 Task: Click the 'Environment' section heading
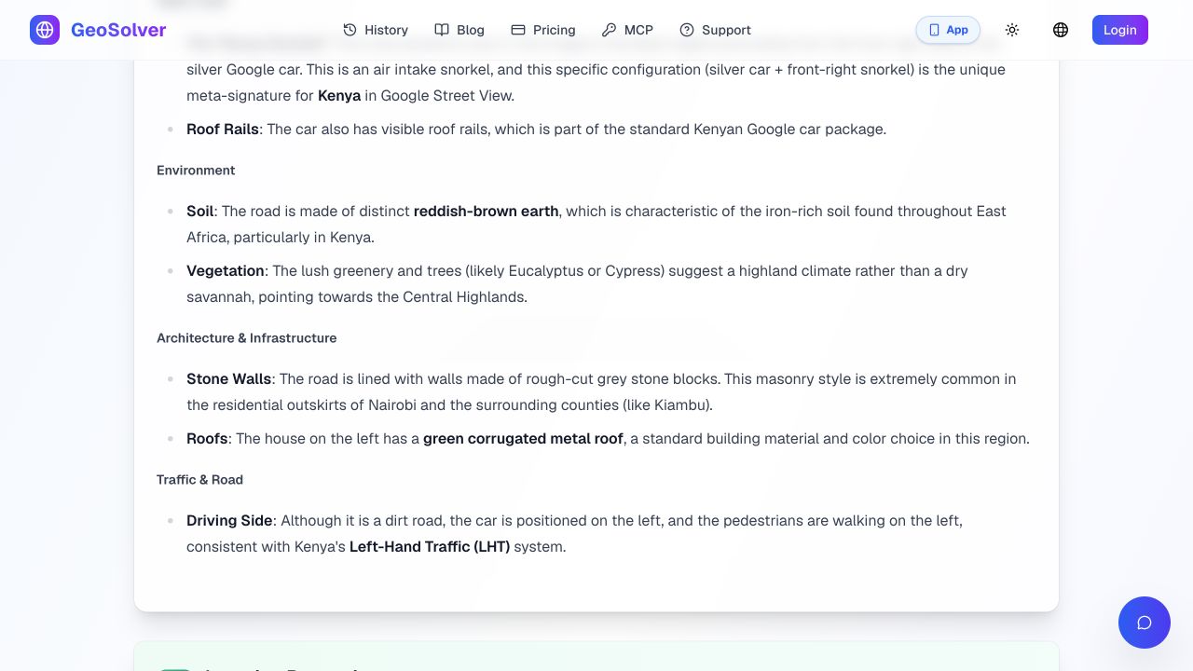(196, 170)
